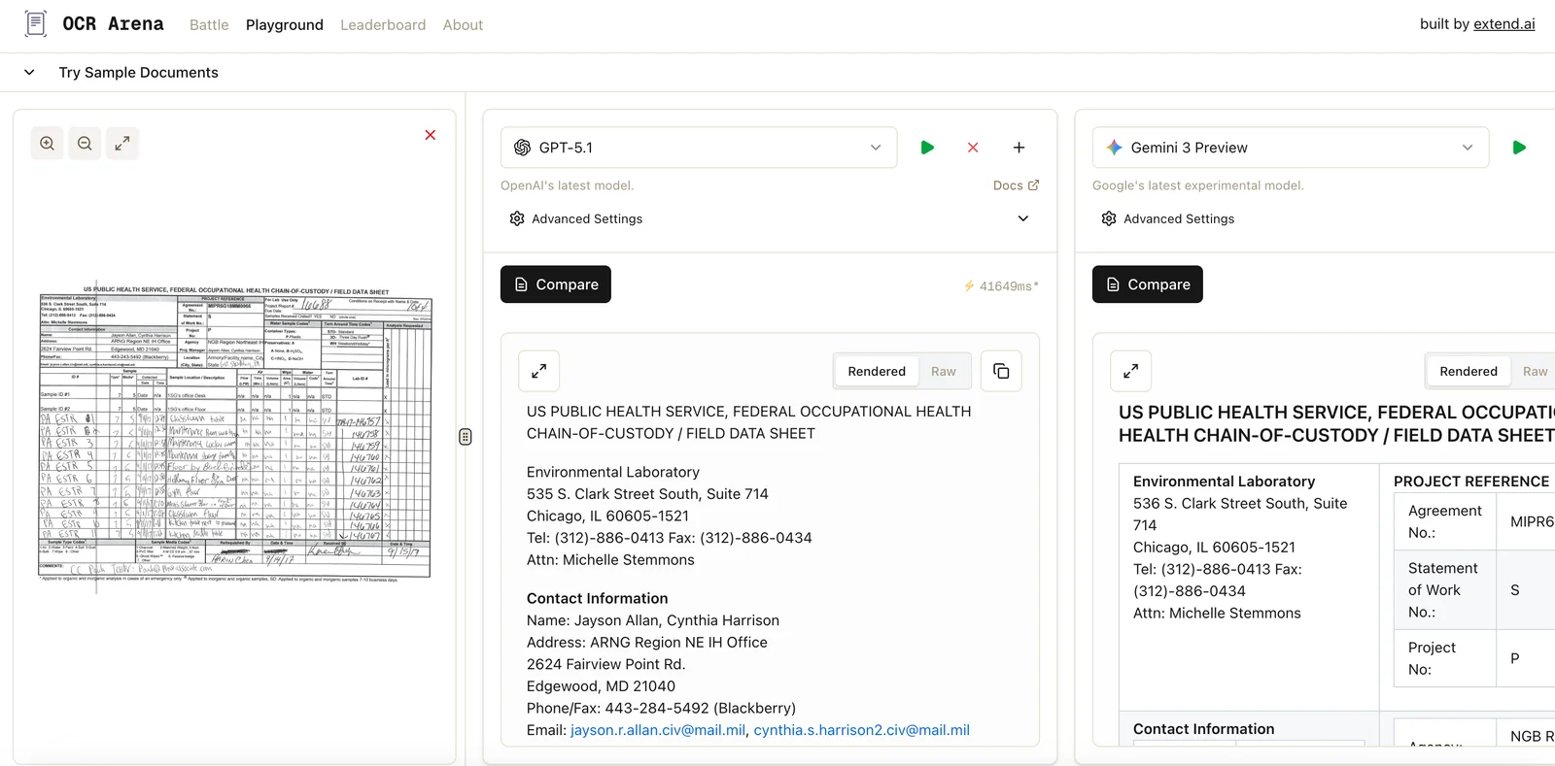Click the zoom in magnifier icon

[x=47, y=144]
